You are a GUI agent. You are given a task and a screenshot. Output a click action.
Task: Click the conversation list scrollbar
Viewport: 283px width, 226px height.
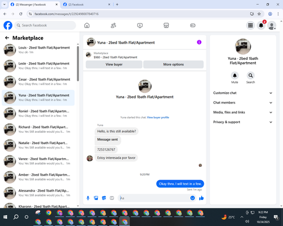click(78, 64)
